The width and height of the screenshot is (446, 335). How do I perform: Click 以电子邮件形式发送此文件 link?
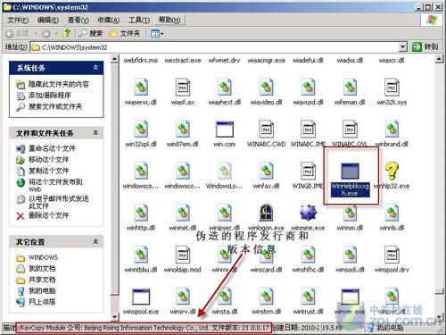coord(59,202)
